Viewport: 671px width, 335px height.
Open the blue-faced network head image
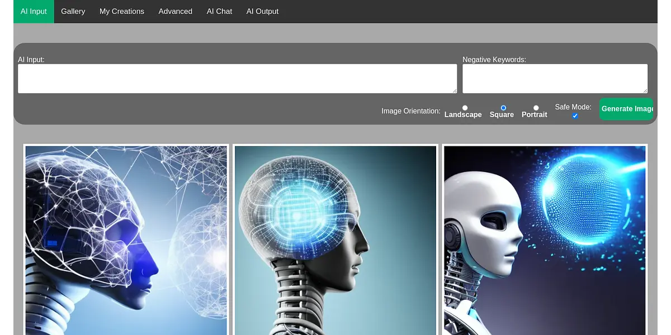tap(126, 240)
